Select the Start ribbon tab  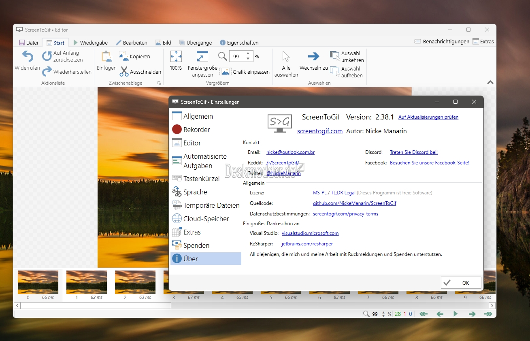click(x=55, y=43)
